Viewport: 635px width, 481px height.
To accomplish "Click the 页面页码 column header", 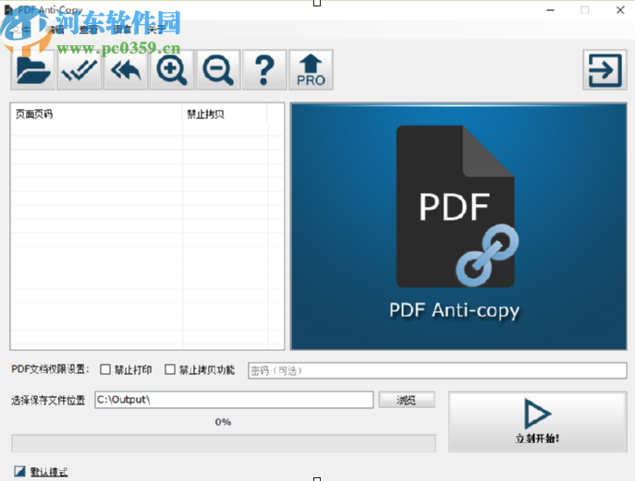I will [96, 114].
